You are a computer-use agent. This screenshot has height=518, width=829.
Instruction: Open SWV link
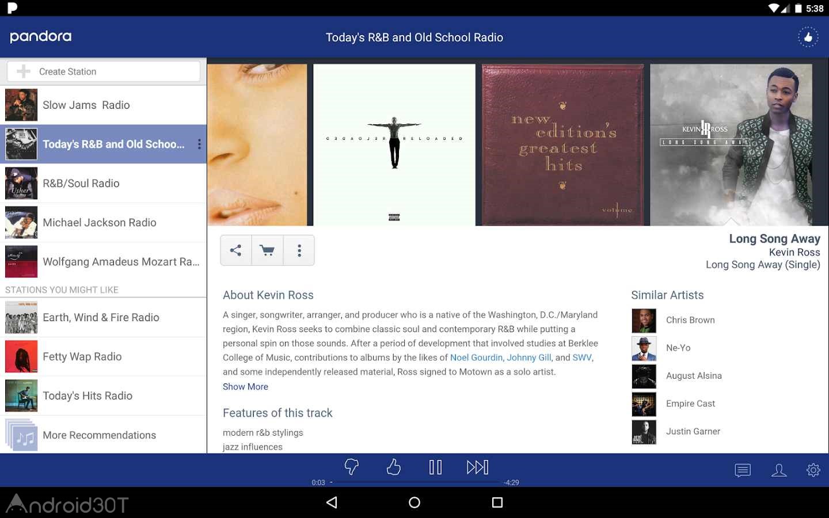(x=582, y=357)
